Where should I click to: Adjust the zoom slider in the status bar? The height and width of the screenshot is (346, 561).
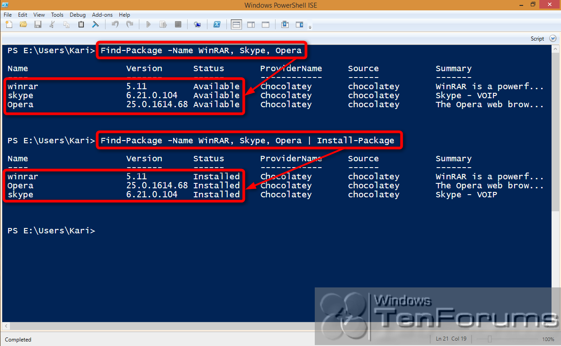pos(490,339)
